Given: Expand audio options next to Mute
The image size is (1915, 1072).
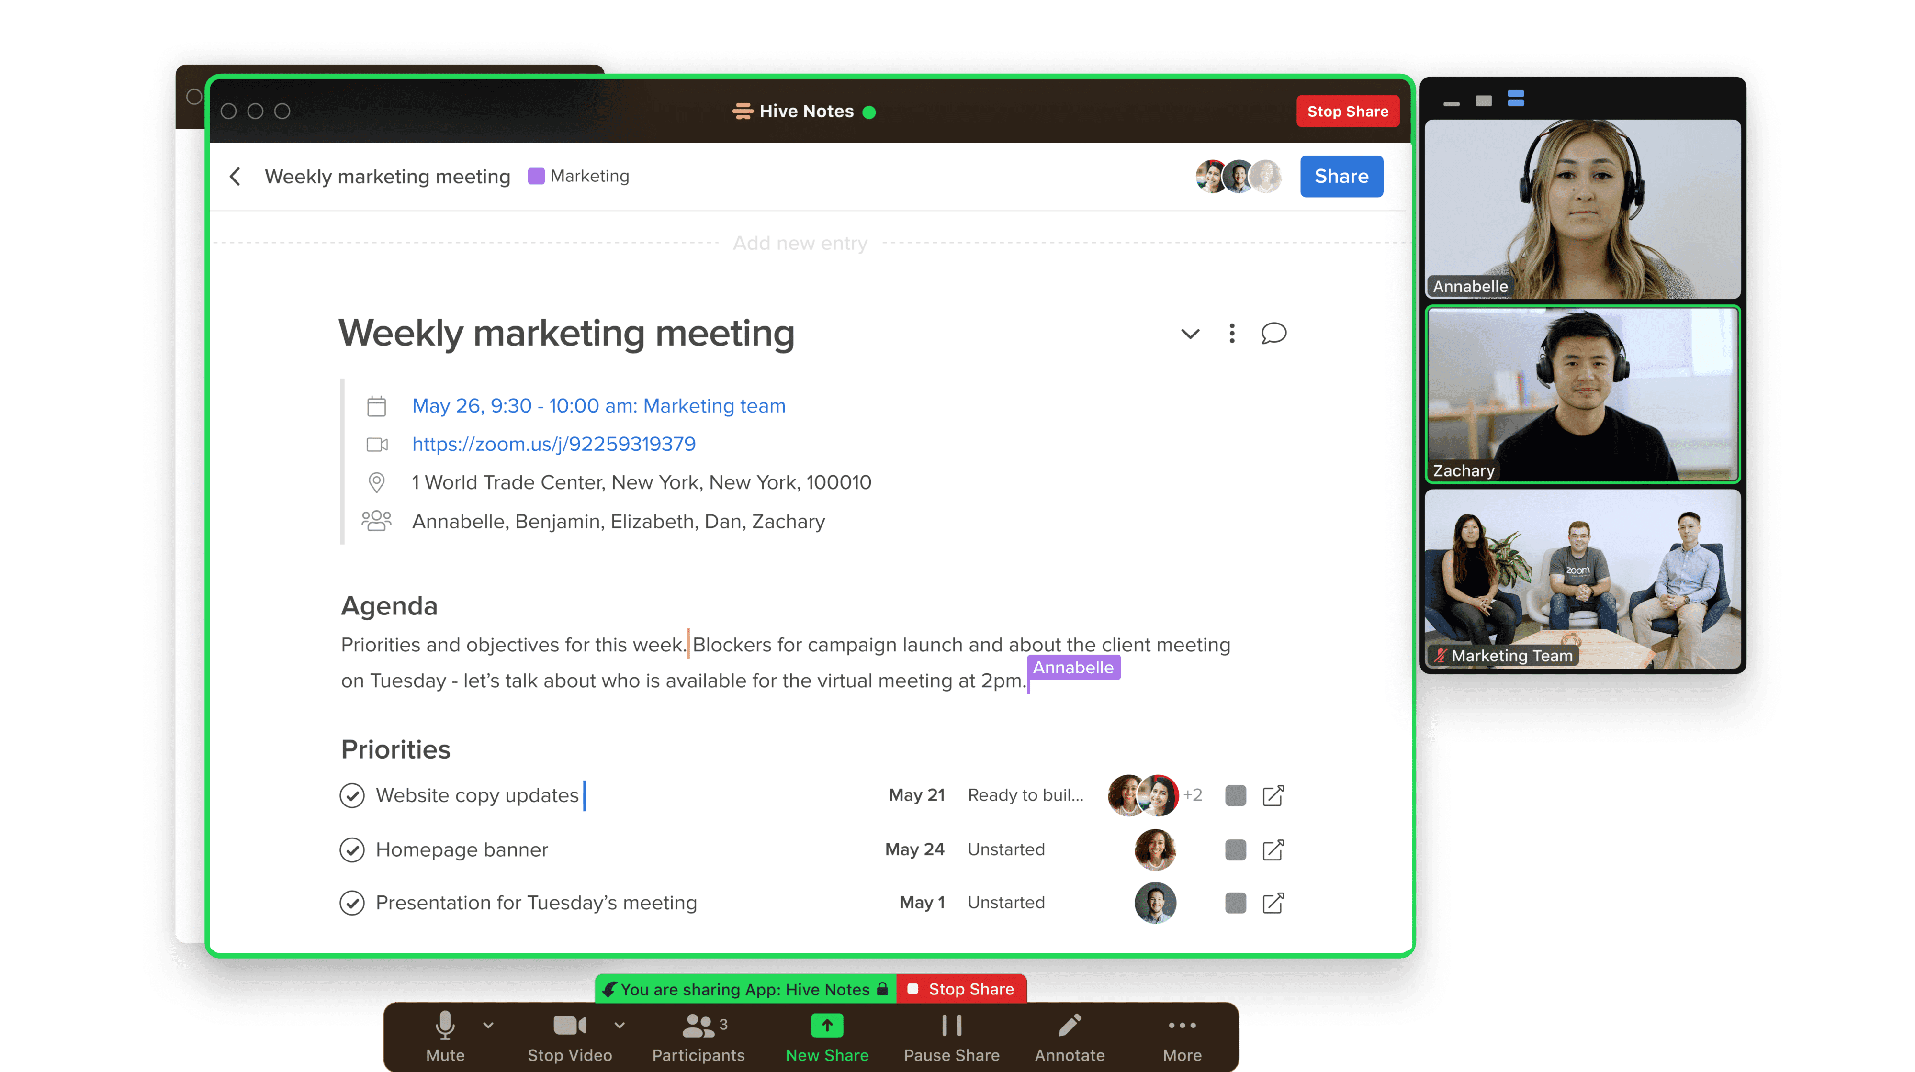Looking at the screenshot, I should [488, 1025].
